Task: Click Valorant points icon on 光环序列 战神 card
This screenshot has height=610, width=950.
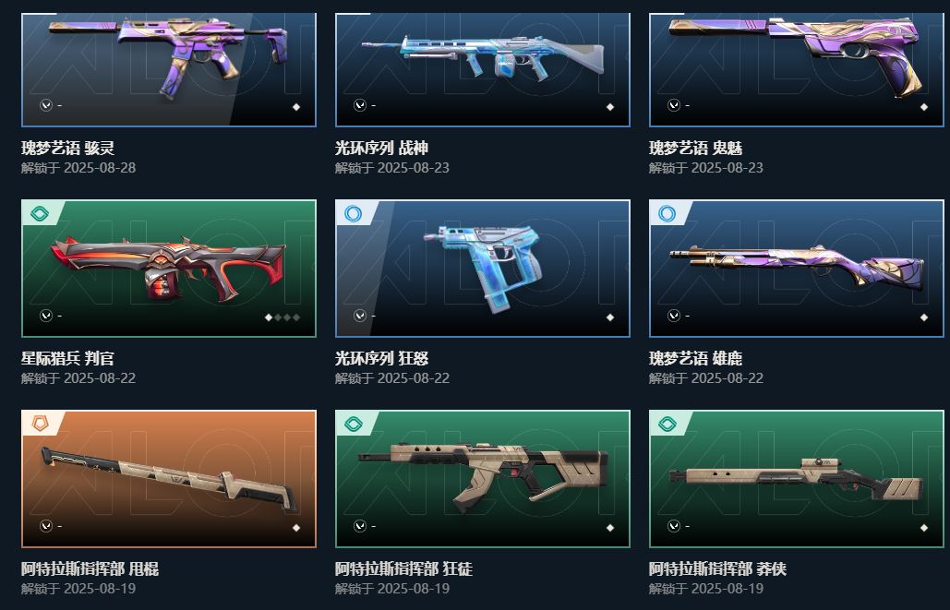Action: pos(360,105)
